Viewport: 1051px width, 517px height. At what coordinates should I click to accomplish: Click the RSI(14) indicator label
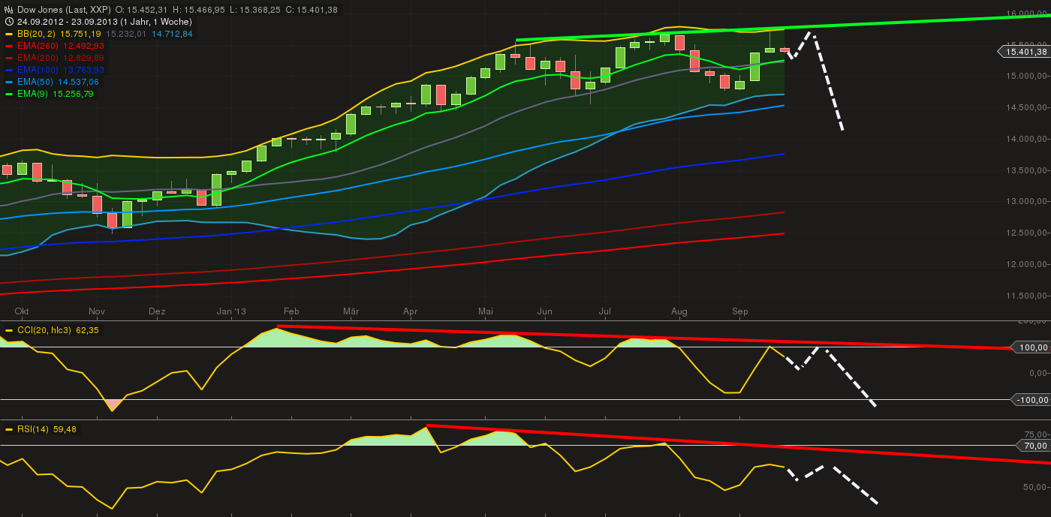(x=32, y=429)
